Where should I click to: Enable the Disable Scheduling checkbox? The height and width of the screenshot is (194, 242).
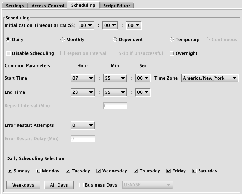(8, 53)
